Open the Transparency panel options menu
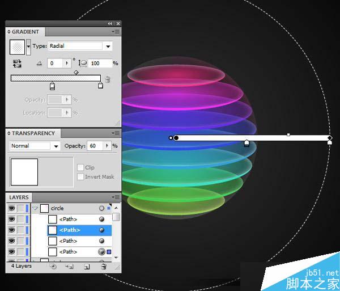Viewport: 340px width, 291px height. (116, 133)
